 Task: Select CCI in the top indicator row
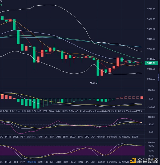(x=34, y=111)
